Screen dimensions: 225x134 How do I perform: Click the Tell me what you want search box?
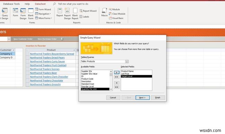click(73, 4)
